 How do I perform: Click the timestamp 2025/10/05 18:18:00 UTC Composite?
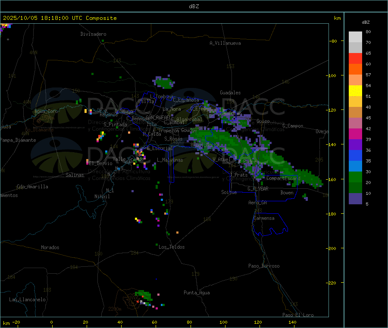pos(59,18)
